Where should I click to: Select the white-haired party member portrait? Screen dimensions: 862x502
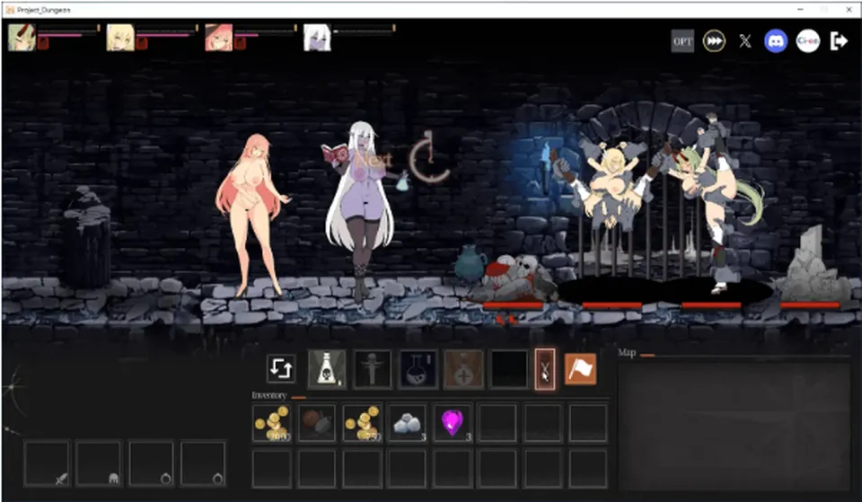(x=317, y=38)
